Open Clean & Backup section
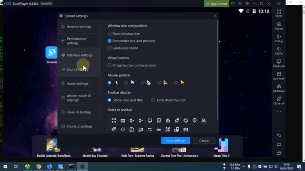Image resolution: width=305 pixels, height=171 pixels. click(x=79, y=112)
